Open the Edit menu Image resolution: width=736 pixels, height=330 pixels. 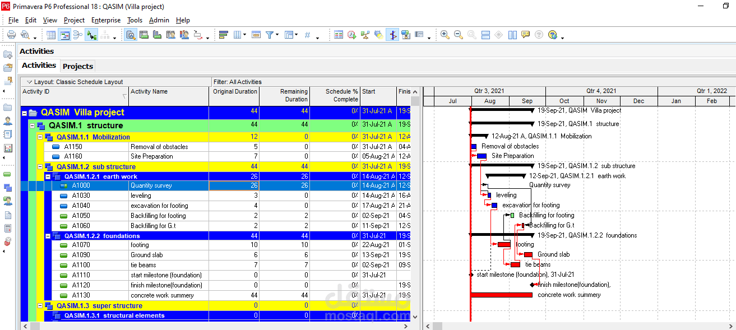[31, 20]
